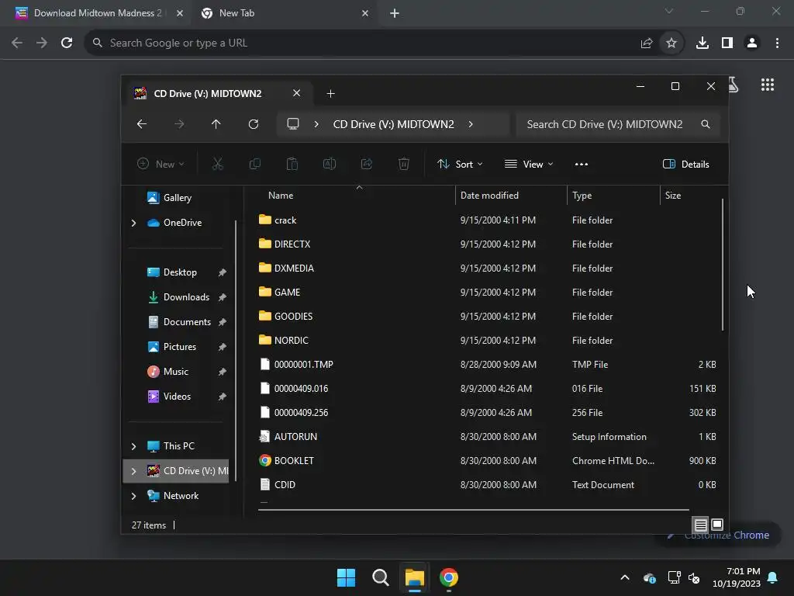This screenshot has width=794, height=596.
Task: Switch to large thumbnails view icon in status bar
Action: pyautogui.click(x=717, y=525)
